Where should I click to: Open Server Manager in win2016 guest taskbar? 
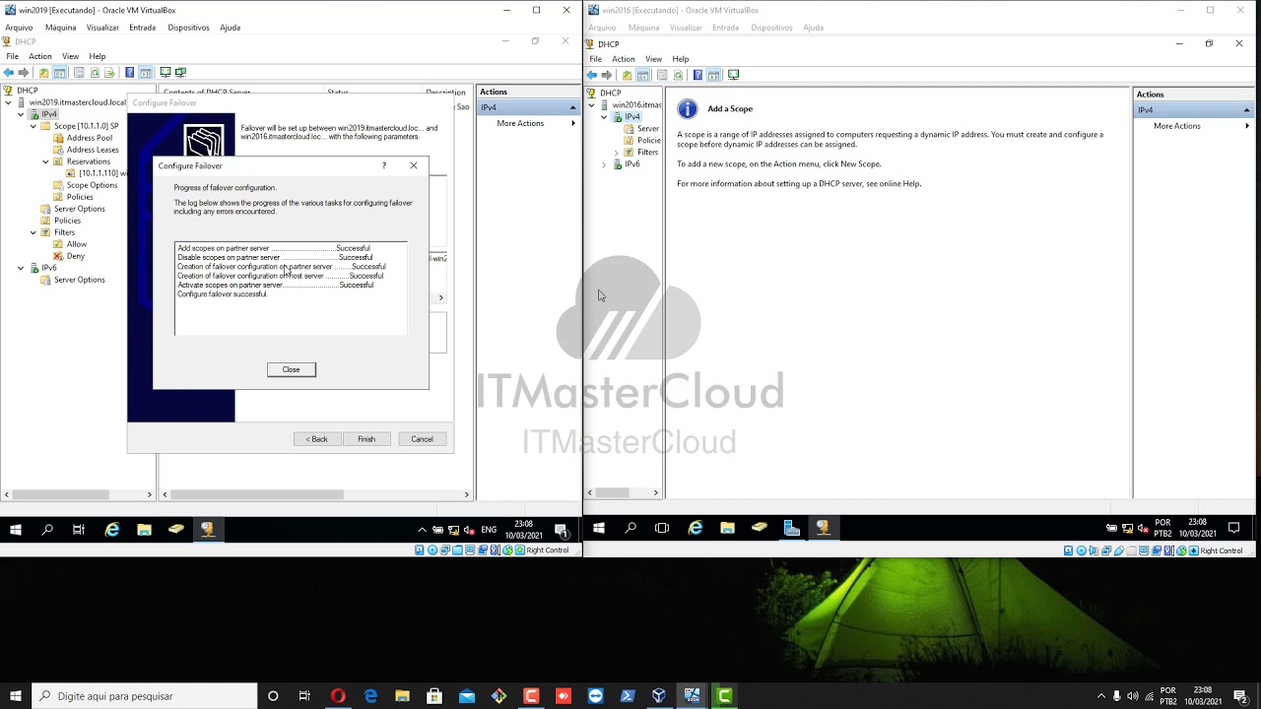(791, 528)
